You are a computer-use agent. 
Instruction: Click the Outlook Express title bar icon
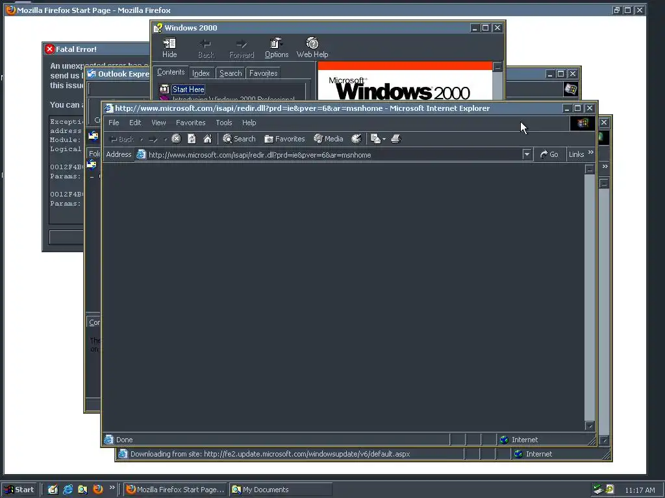tap(91, 74)
